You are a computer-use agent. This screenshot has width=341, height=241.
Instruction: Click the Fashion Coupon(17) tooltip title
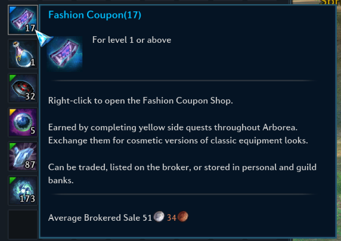(x=95, y=15)
